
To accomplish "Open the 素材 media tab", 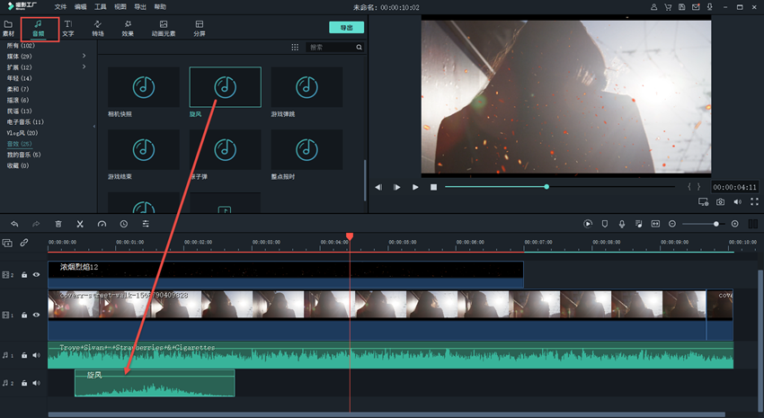I will click(x=8, y=28).
